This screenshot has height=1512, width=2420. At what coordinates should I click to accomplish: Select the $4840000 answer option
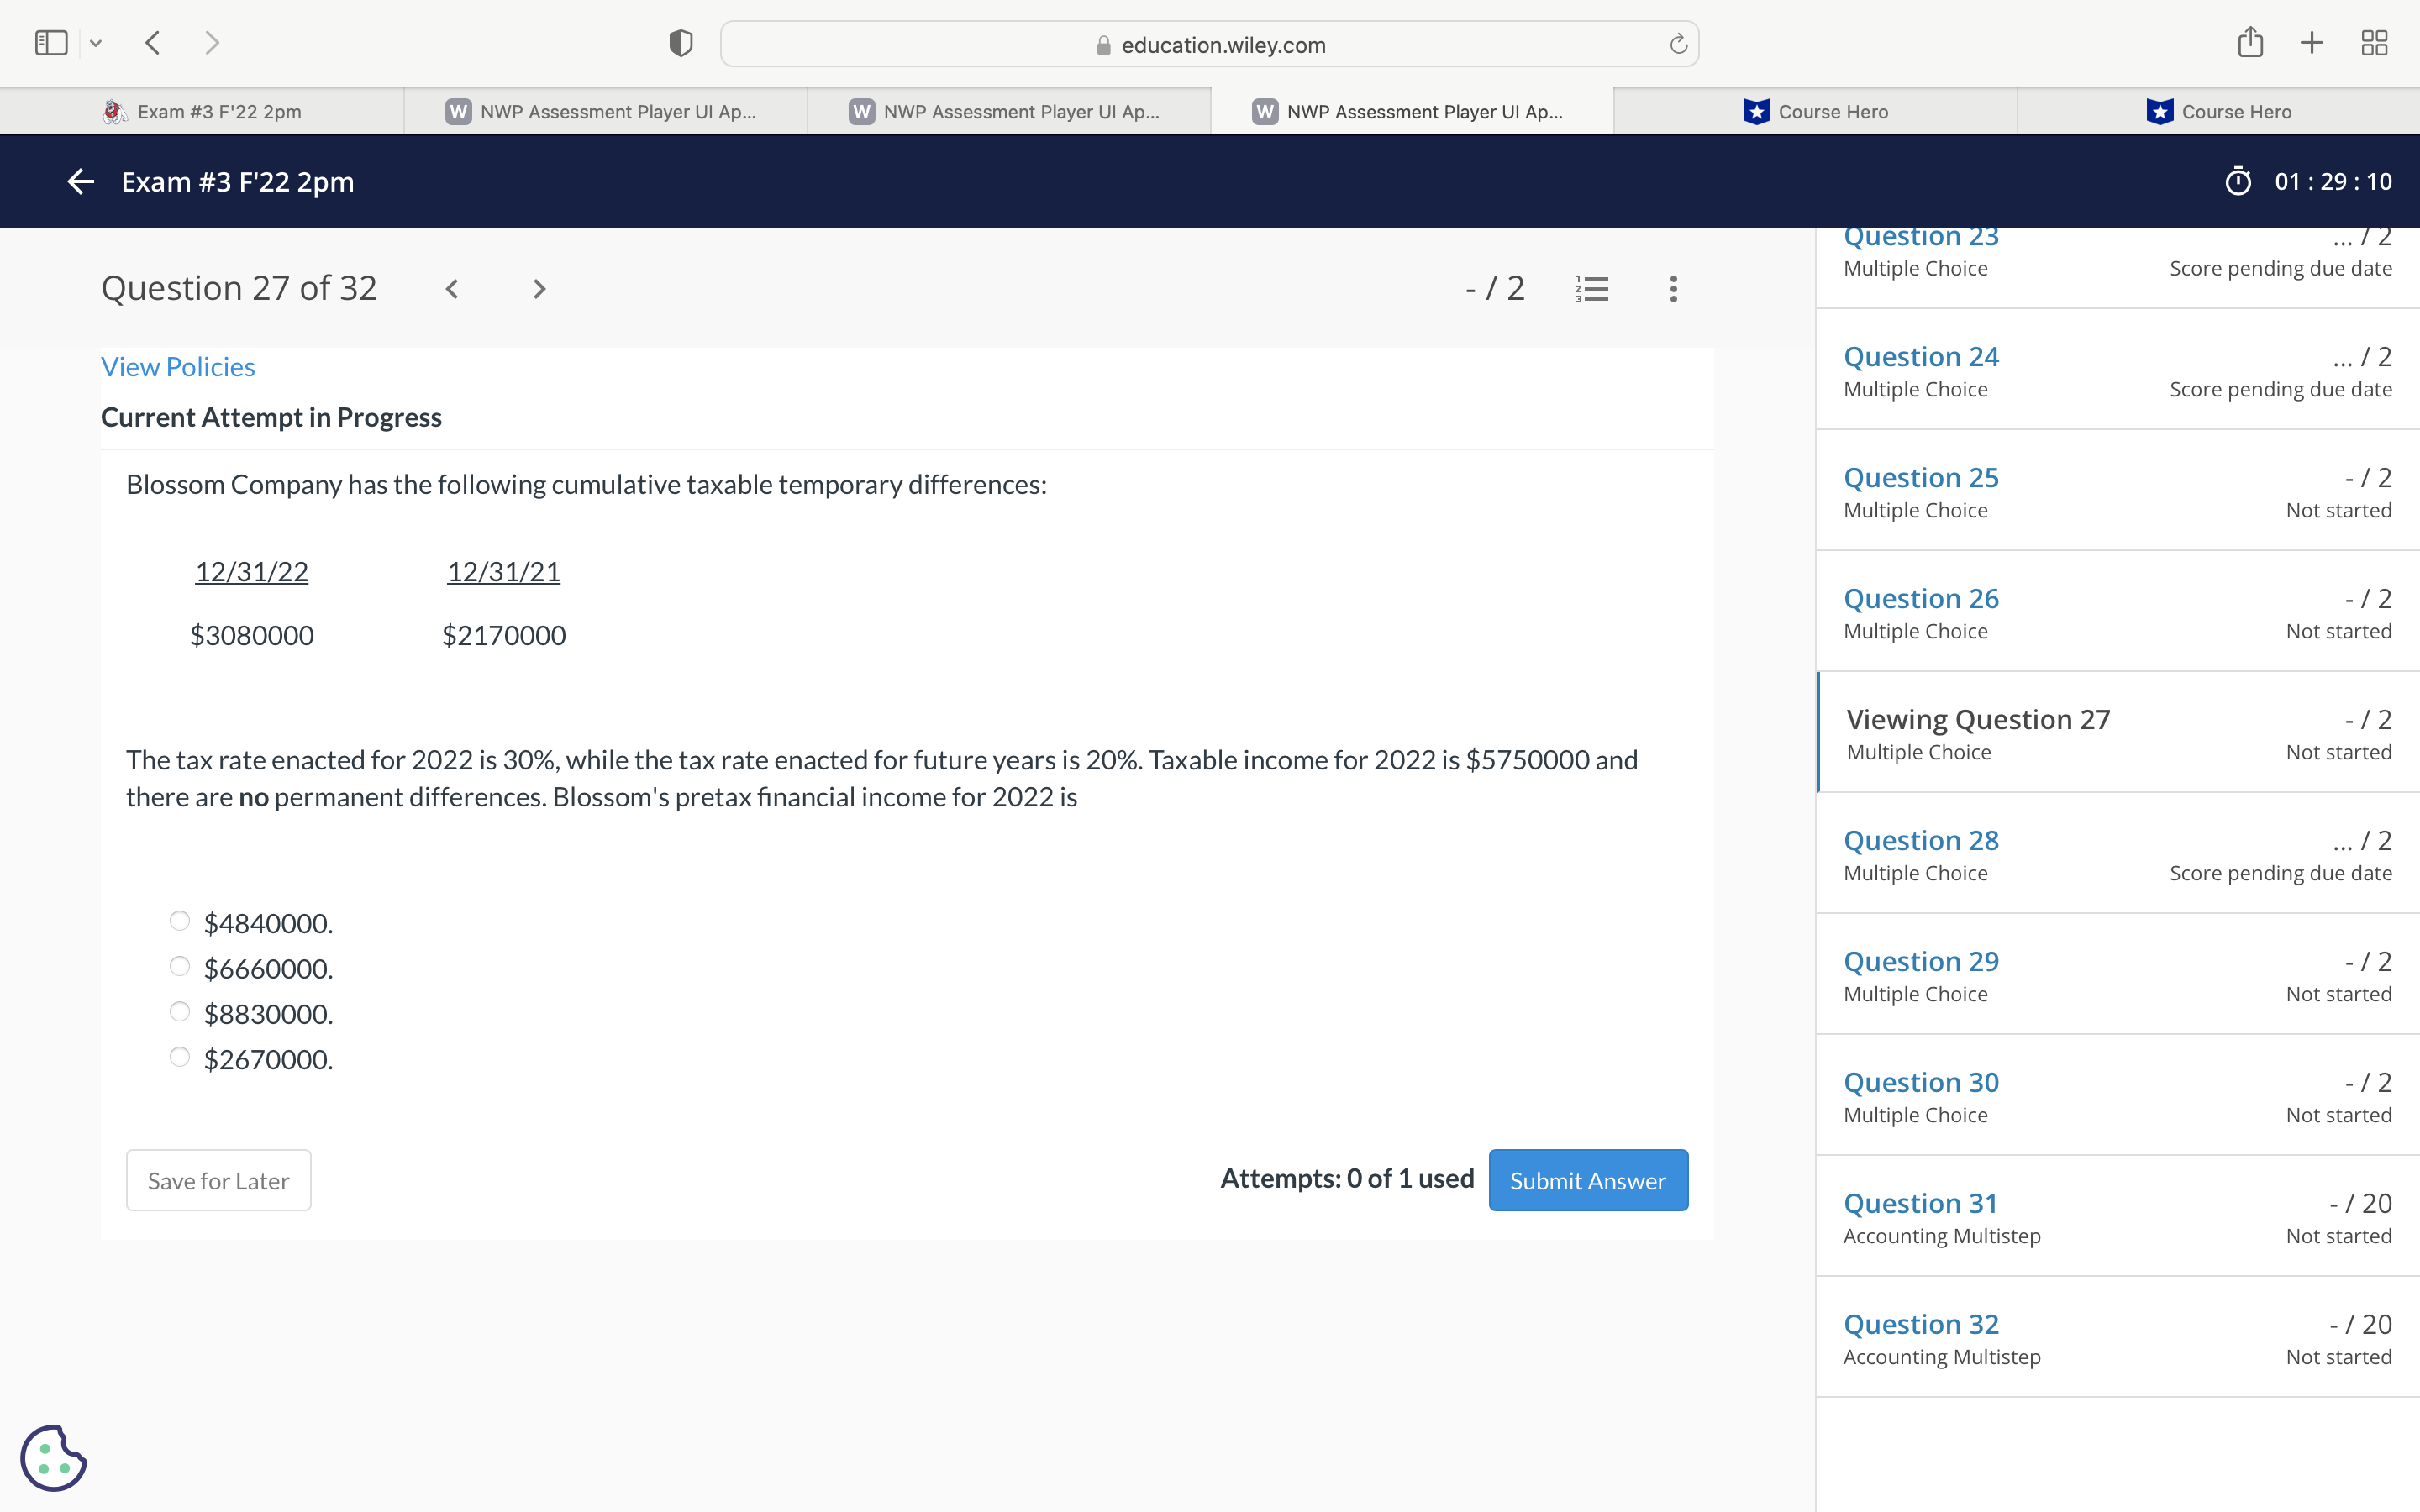point(180,921)
